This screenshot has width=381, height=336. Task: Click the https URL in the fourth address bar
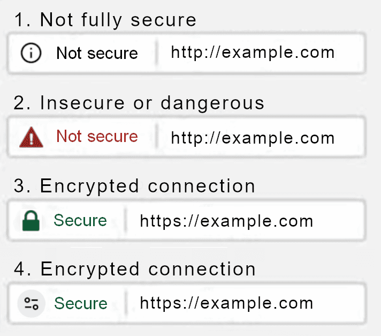click(226, 303)
